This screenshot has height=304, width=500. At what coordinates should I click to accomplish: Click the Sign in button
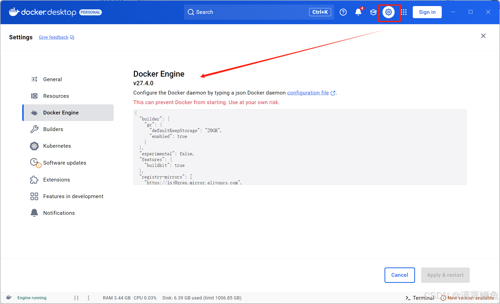coord(427,12)
